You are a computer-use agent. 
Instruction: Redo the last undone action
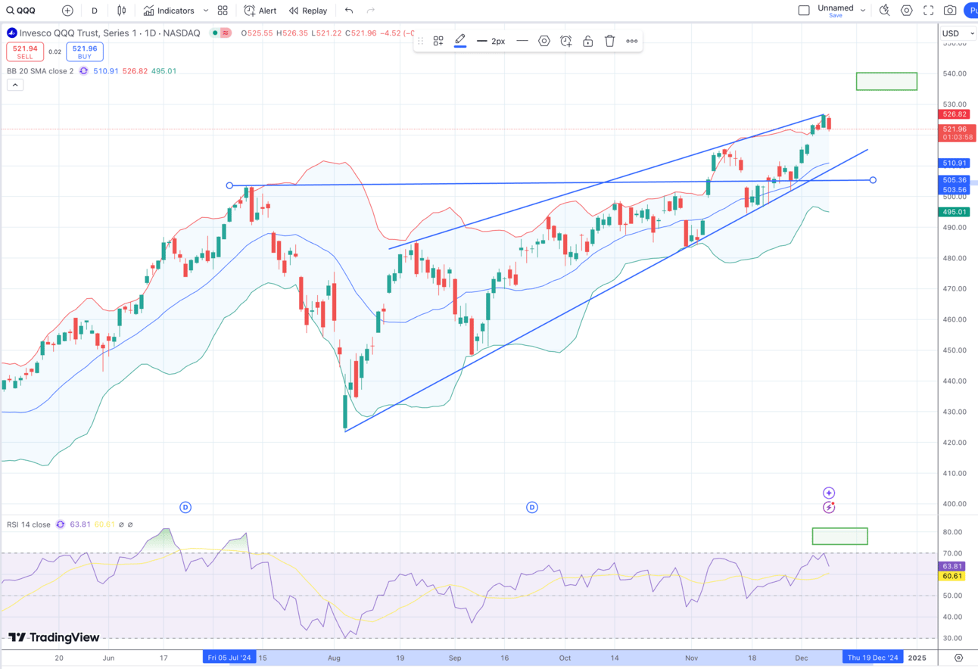371,11
